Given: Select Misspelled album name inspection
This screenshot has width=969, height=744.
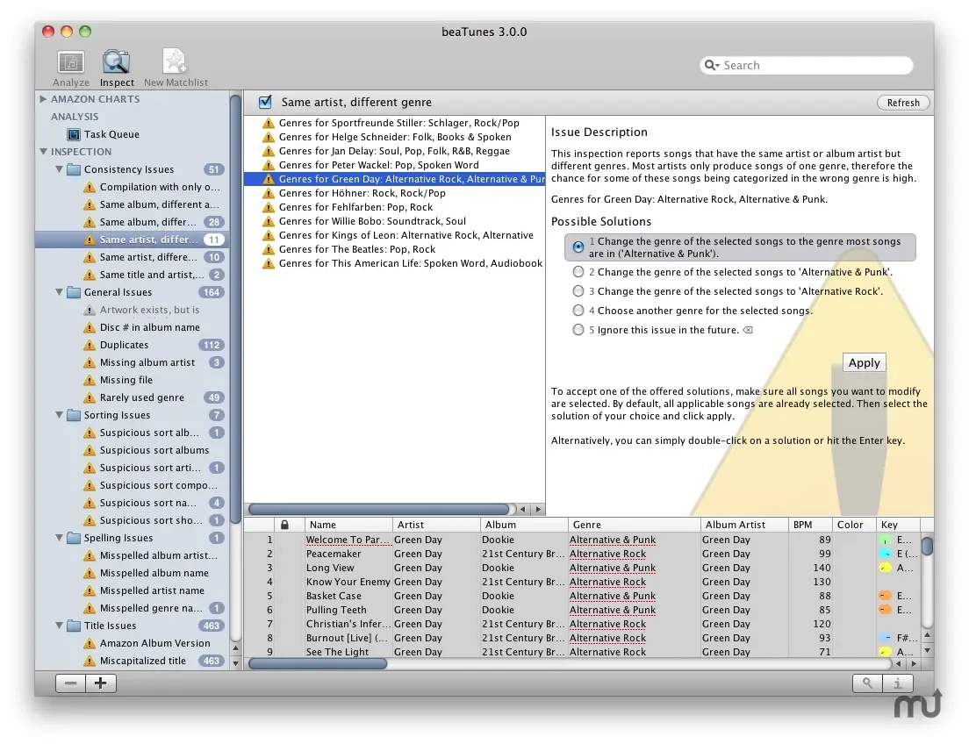Looking at the screenshot, I should (x=154, y=573).
